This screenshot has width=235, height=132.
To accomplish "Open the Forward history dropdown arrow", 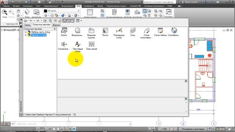I will 41,21.
